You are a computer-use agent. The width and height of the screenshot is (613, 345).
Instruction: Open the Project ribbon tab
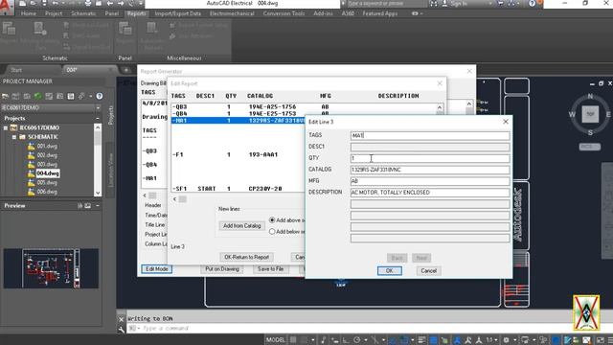(x=54, y=13)
